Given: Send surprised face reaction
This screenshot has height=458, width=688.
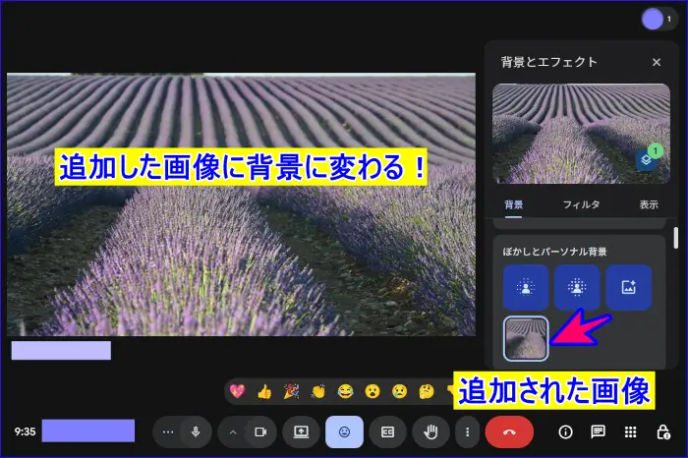Looking at the screenshot, I should coord(373,391).
